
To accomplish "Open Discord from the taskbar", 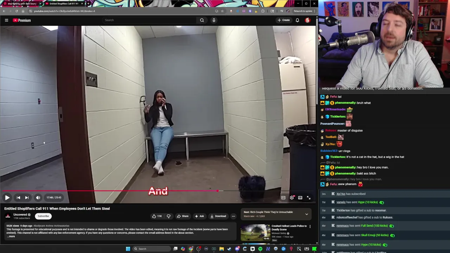I will (x=237, y=249).
